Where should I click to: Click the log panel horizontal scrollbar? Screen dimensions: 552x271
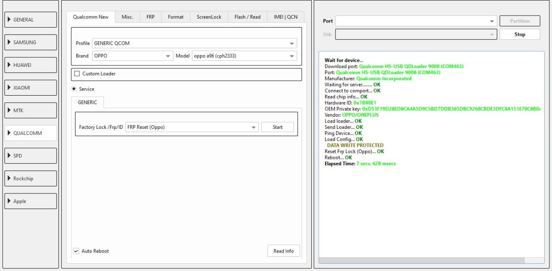coord(431,260)
